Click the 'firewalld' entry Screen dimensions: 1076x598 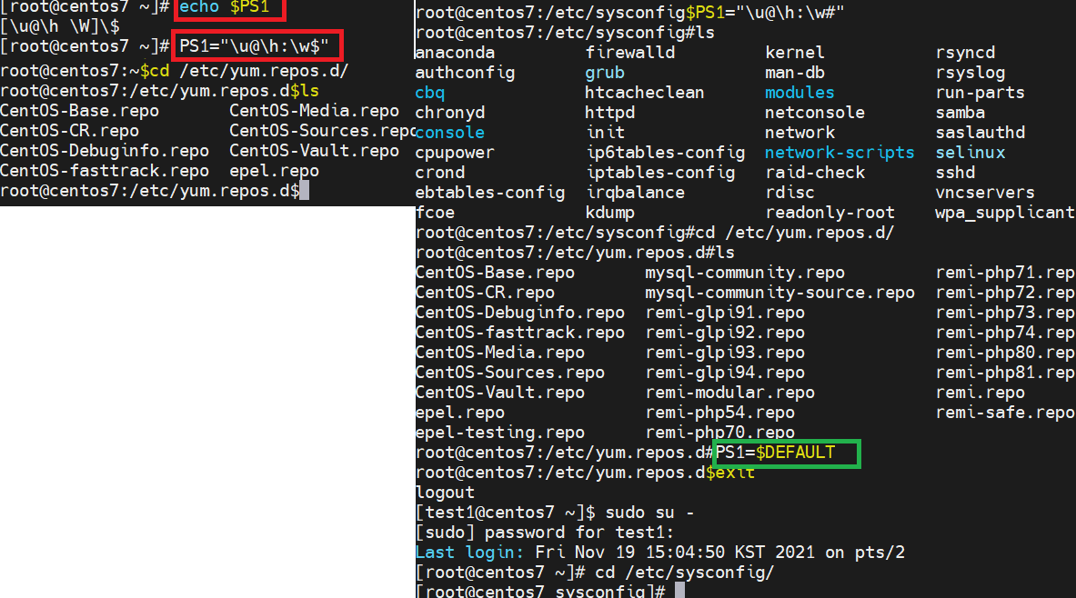(630, 52)
